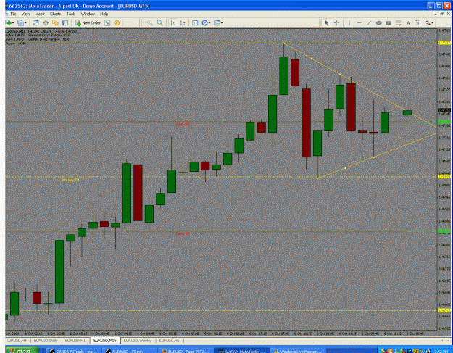
Task: Switch to the EURUSD,Weekly chart tab
Action: [138, 341]
